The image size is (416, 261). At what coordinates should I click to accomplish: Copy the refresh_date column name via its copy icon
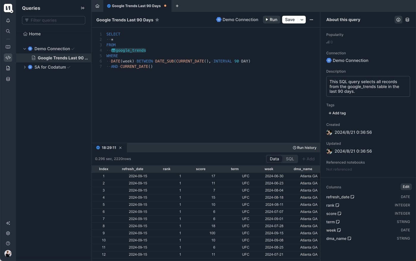pos(353,197)
